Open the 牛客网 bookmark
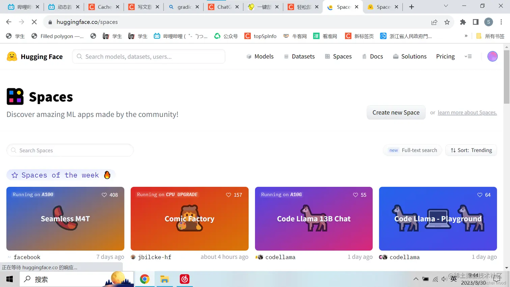The image size is (510, 287). (295, 36)
